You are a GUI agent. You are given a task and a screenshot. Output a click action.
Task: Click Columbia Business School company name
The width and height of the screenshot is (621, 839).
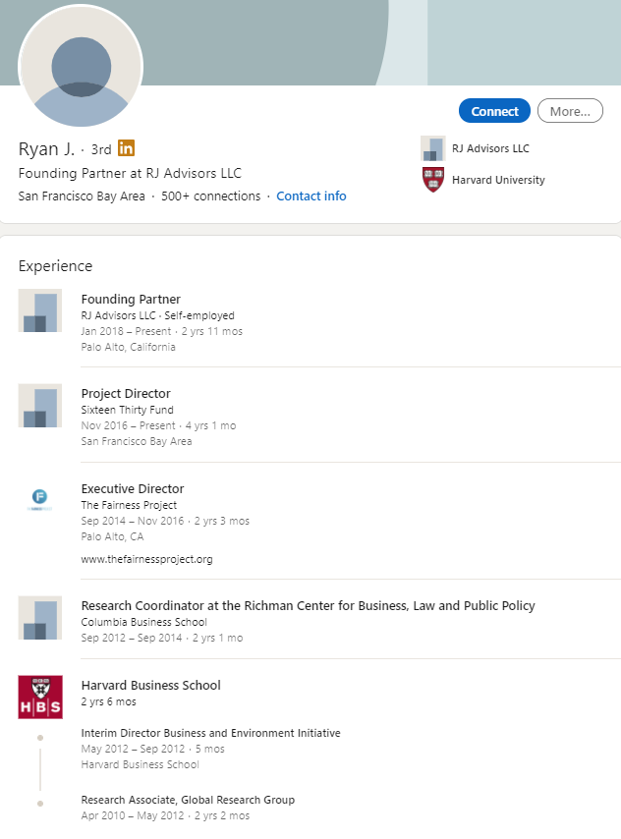pos(143,622)
